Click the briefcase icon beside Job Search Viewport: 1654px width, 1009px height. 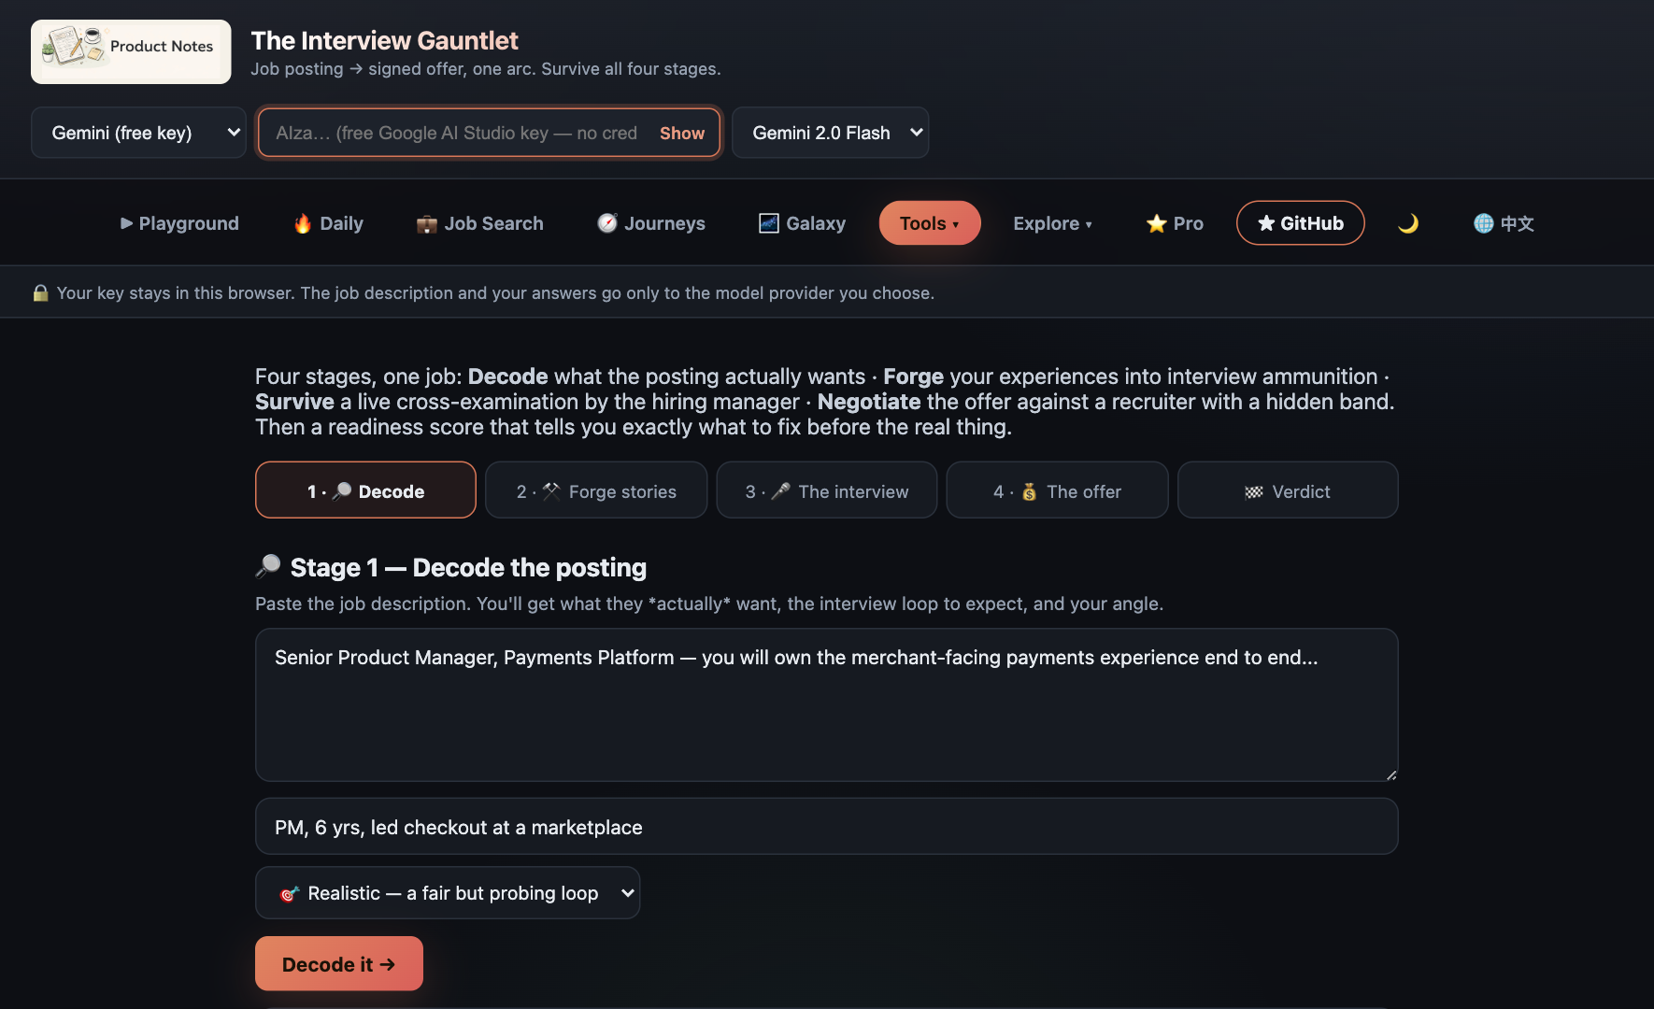[x=427, y=224]
